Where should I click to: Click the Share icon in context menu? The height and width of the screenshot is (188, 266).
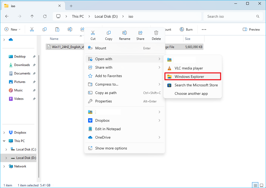[x=140, y=35]
